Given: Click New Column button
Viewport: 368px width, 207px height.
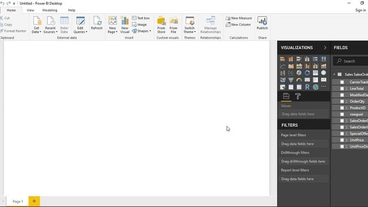Looking at the screenshot, I should click(238, 24).
